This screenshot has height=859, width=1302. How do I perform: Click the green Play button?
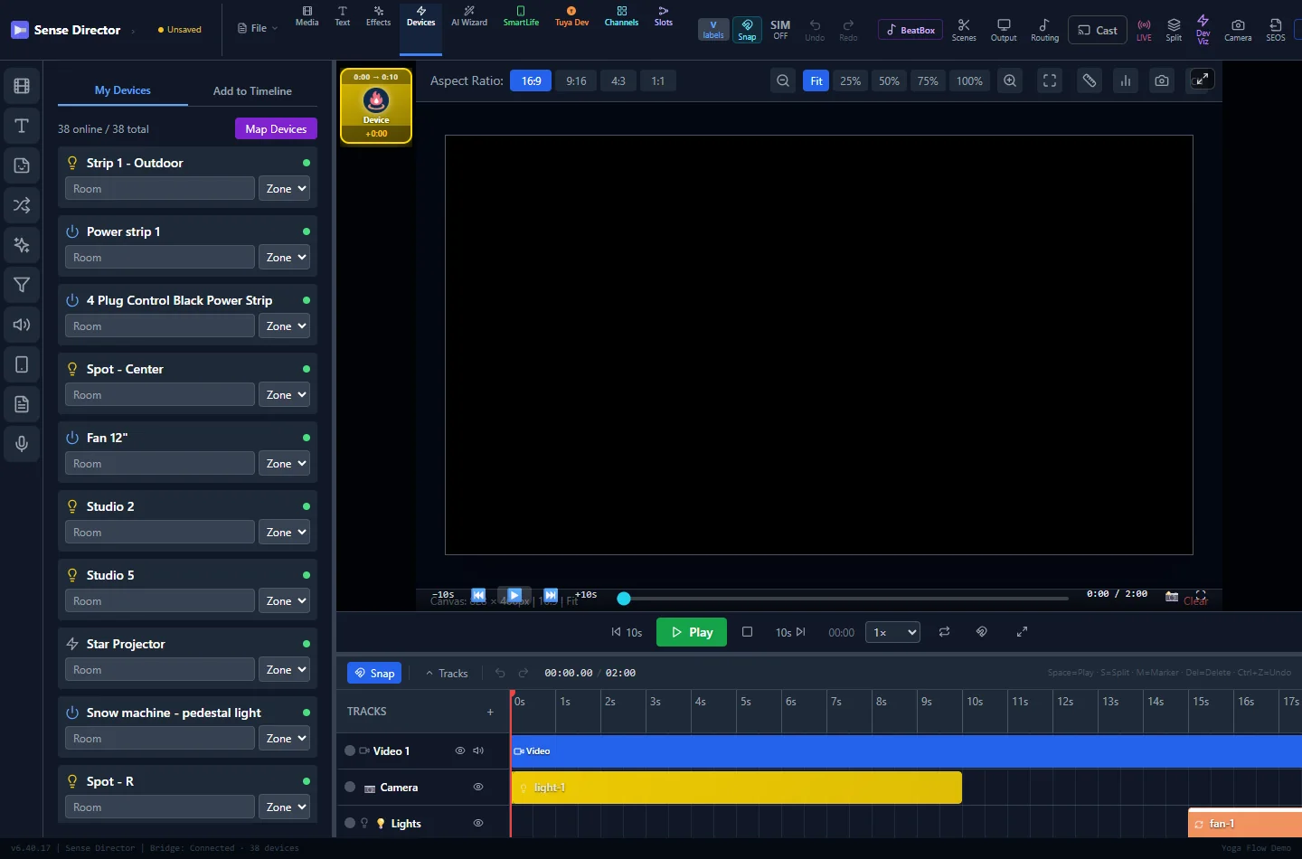click(x=692, y=632)
